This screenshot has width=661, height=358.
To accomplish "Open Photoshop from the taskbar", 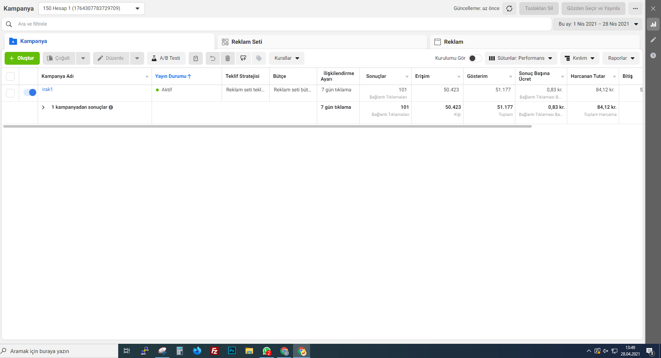I will [x=232, y=351].
